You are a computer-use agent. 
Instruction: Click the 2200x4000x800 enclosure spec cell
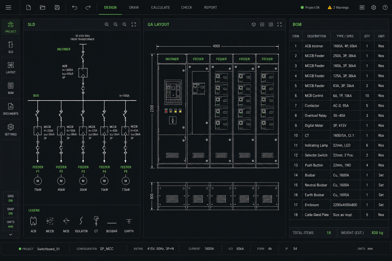345,205
